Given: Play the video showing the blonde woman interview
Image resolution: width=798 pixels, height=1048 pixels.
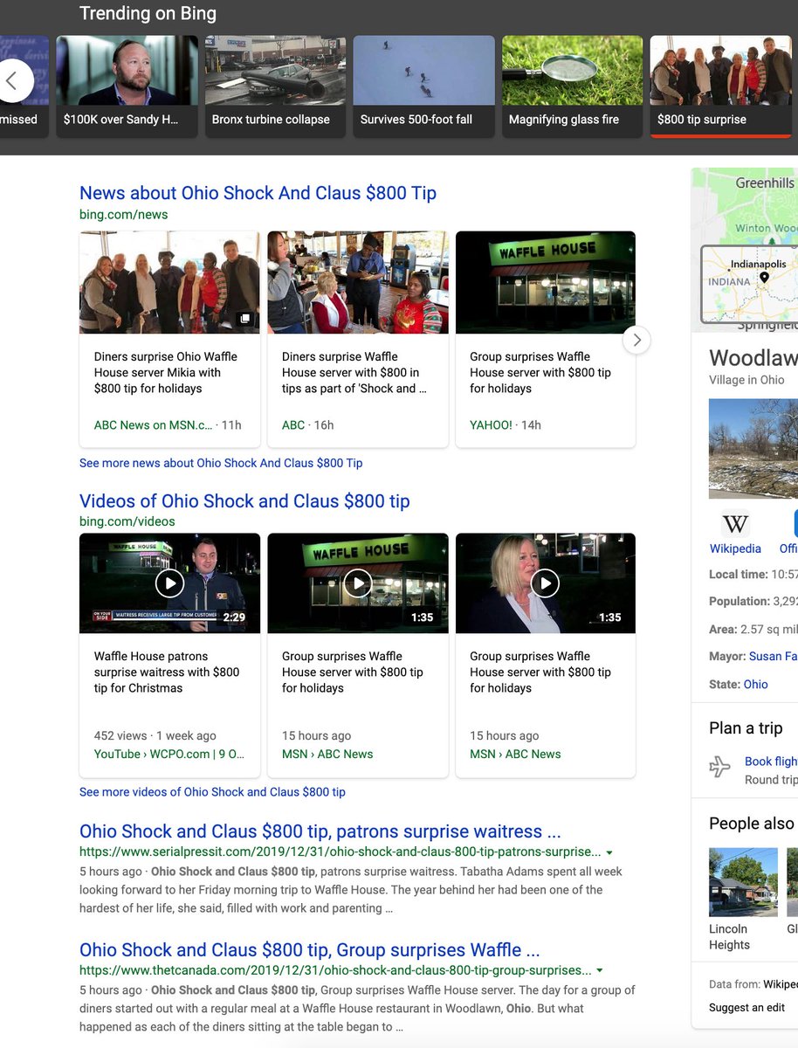Looking at the screenshot, I should coord(546,583).
